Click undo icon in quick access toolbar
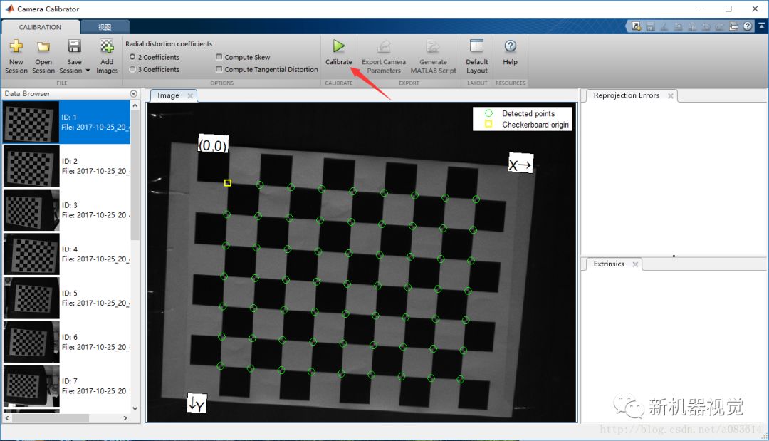 pyautogui.click(x=706, y=26)
